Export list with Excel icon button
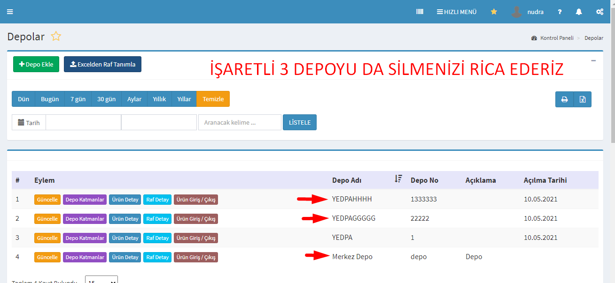615x283 pixels. (x=583, y=99)
